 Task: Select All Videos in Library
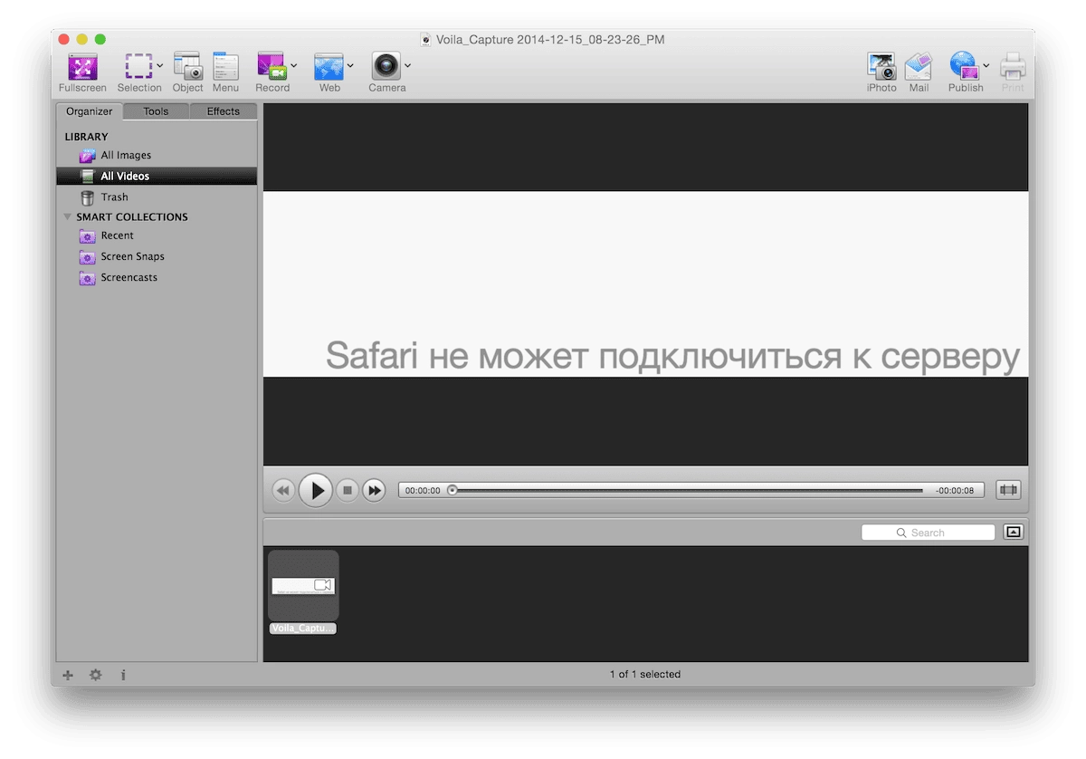point(157,176)
